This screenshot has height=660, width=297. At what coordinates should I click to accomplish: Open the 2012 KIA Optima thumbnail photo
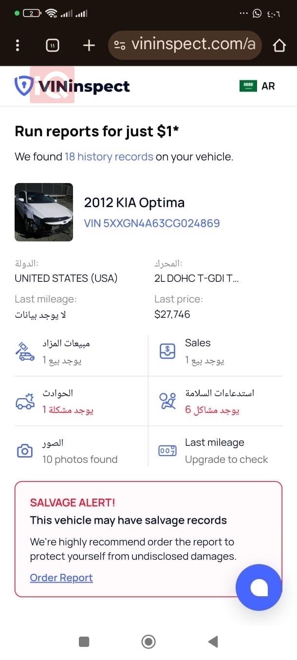tap(44, 212)
